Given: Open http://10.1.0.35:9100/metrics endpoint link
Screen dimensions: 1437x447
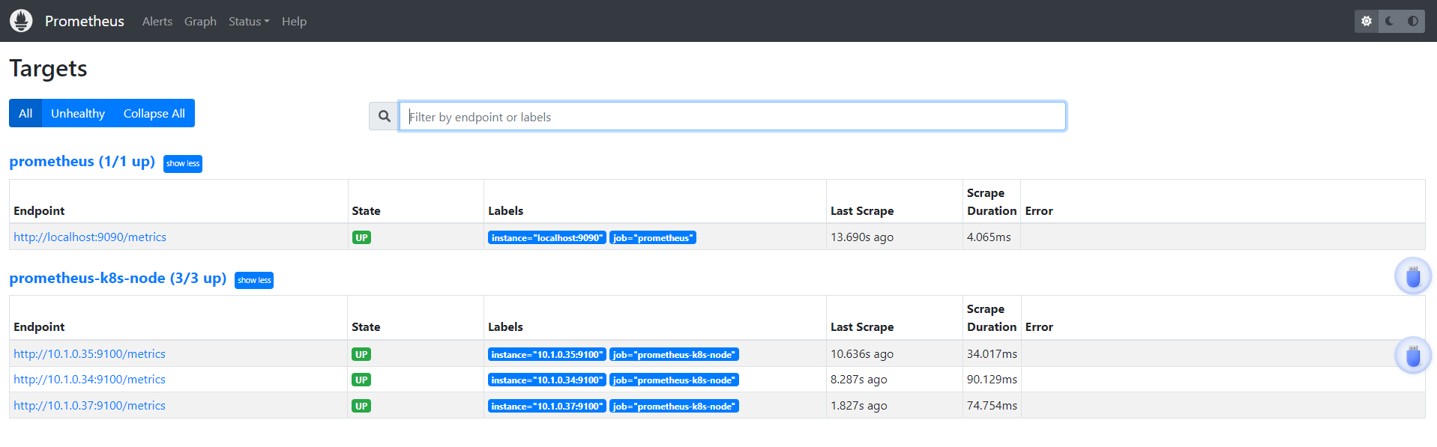Looking at the screenshot, I should 89,353.
